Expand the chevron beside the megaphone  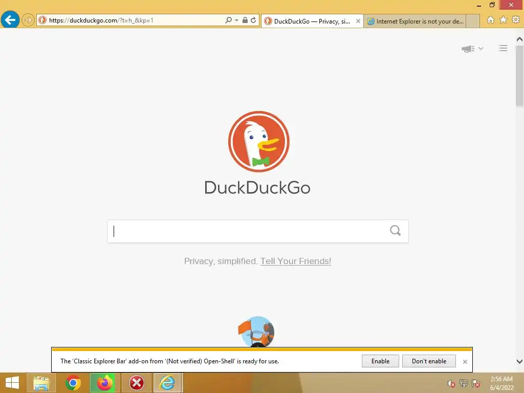pyautogui.click(x=481, y=49)
